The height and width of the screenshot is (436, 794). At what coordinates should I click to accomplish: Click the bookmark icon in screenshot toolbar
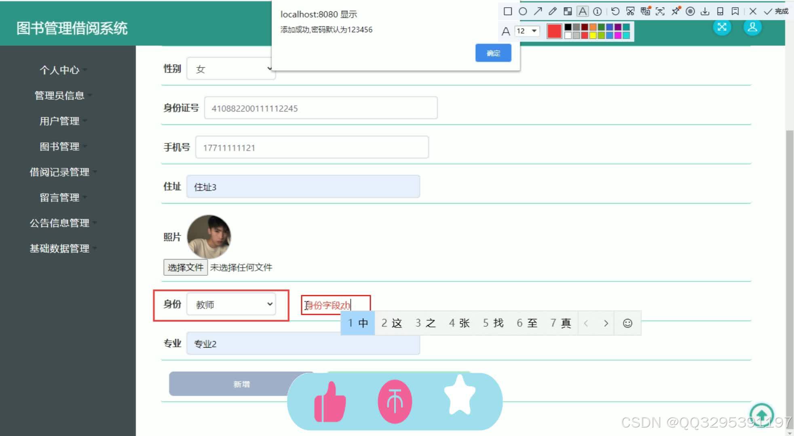click(x=735, y=11)
